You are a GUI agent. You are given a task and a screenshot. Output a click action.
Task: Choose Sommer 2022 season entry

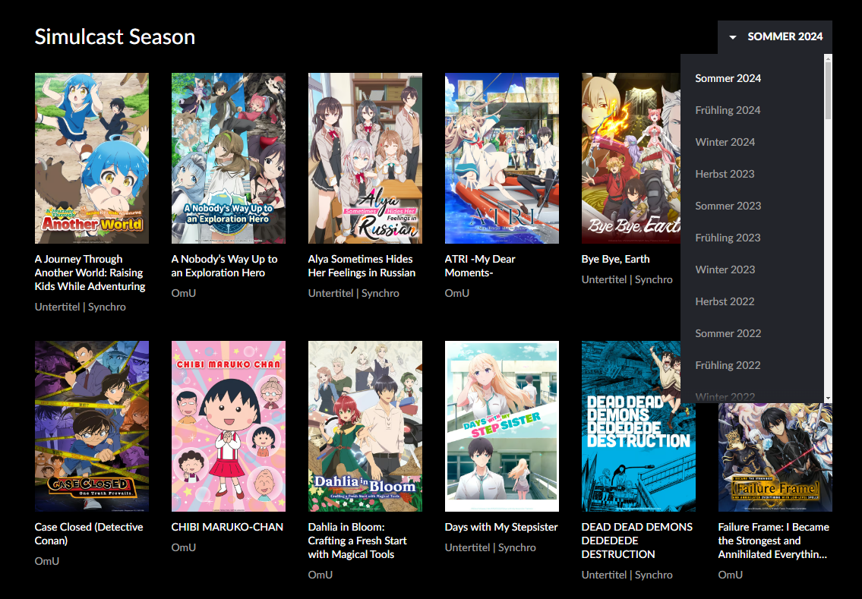[x=728, y=333]
